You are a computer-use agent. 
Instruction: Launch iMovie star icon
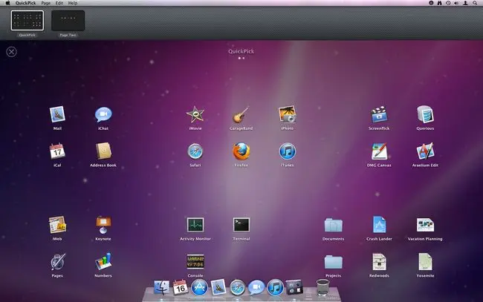(195, 114)
